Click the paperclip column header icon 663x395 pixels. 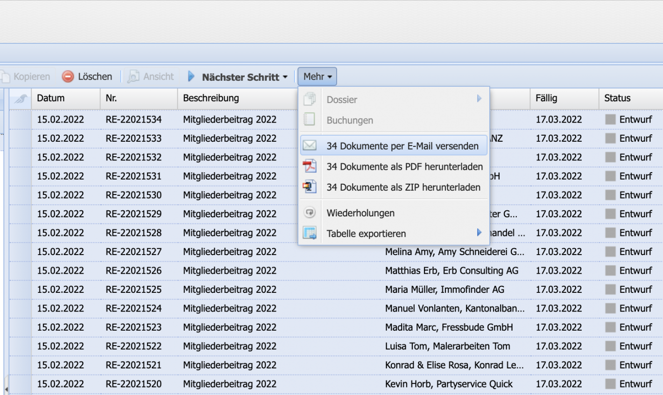(20, 98)
